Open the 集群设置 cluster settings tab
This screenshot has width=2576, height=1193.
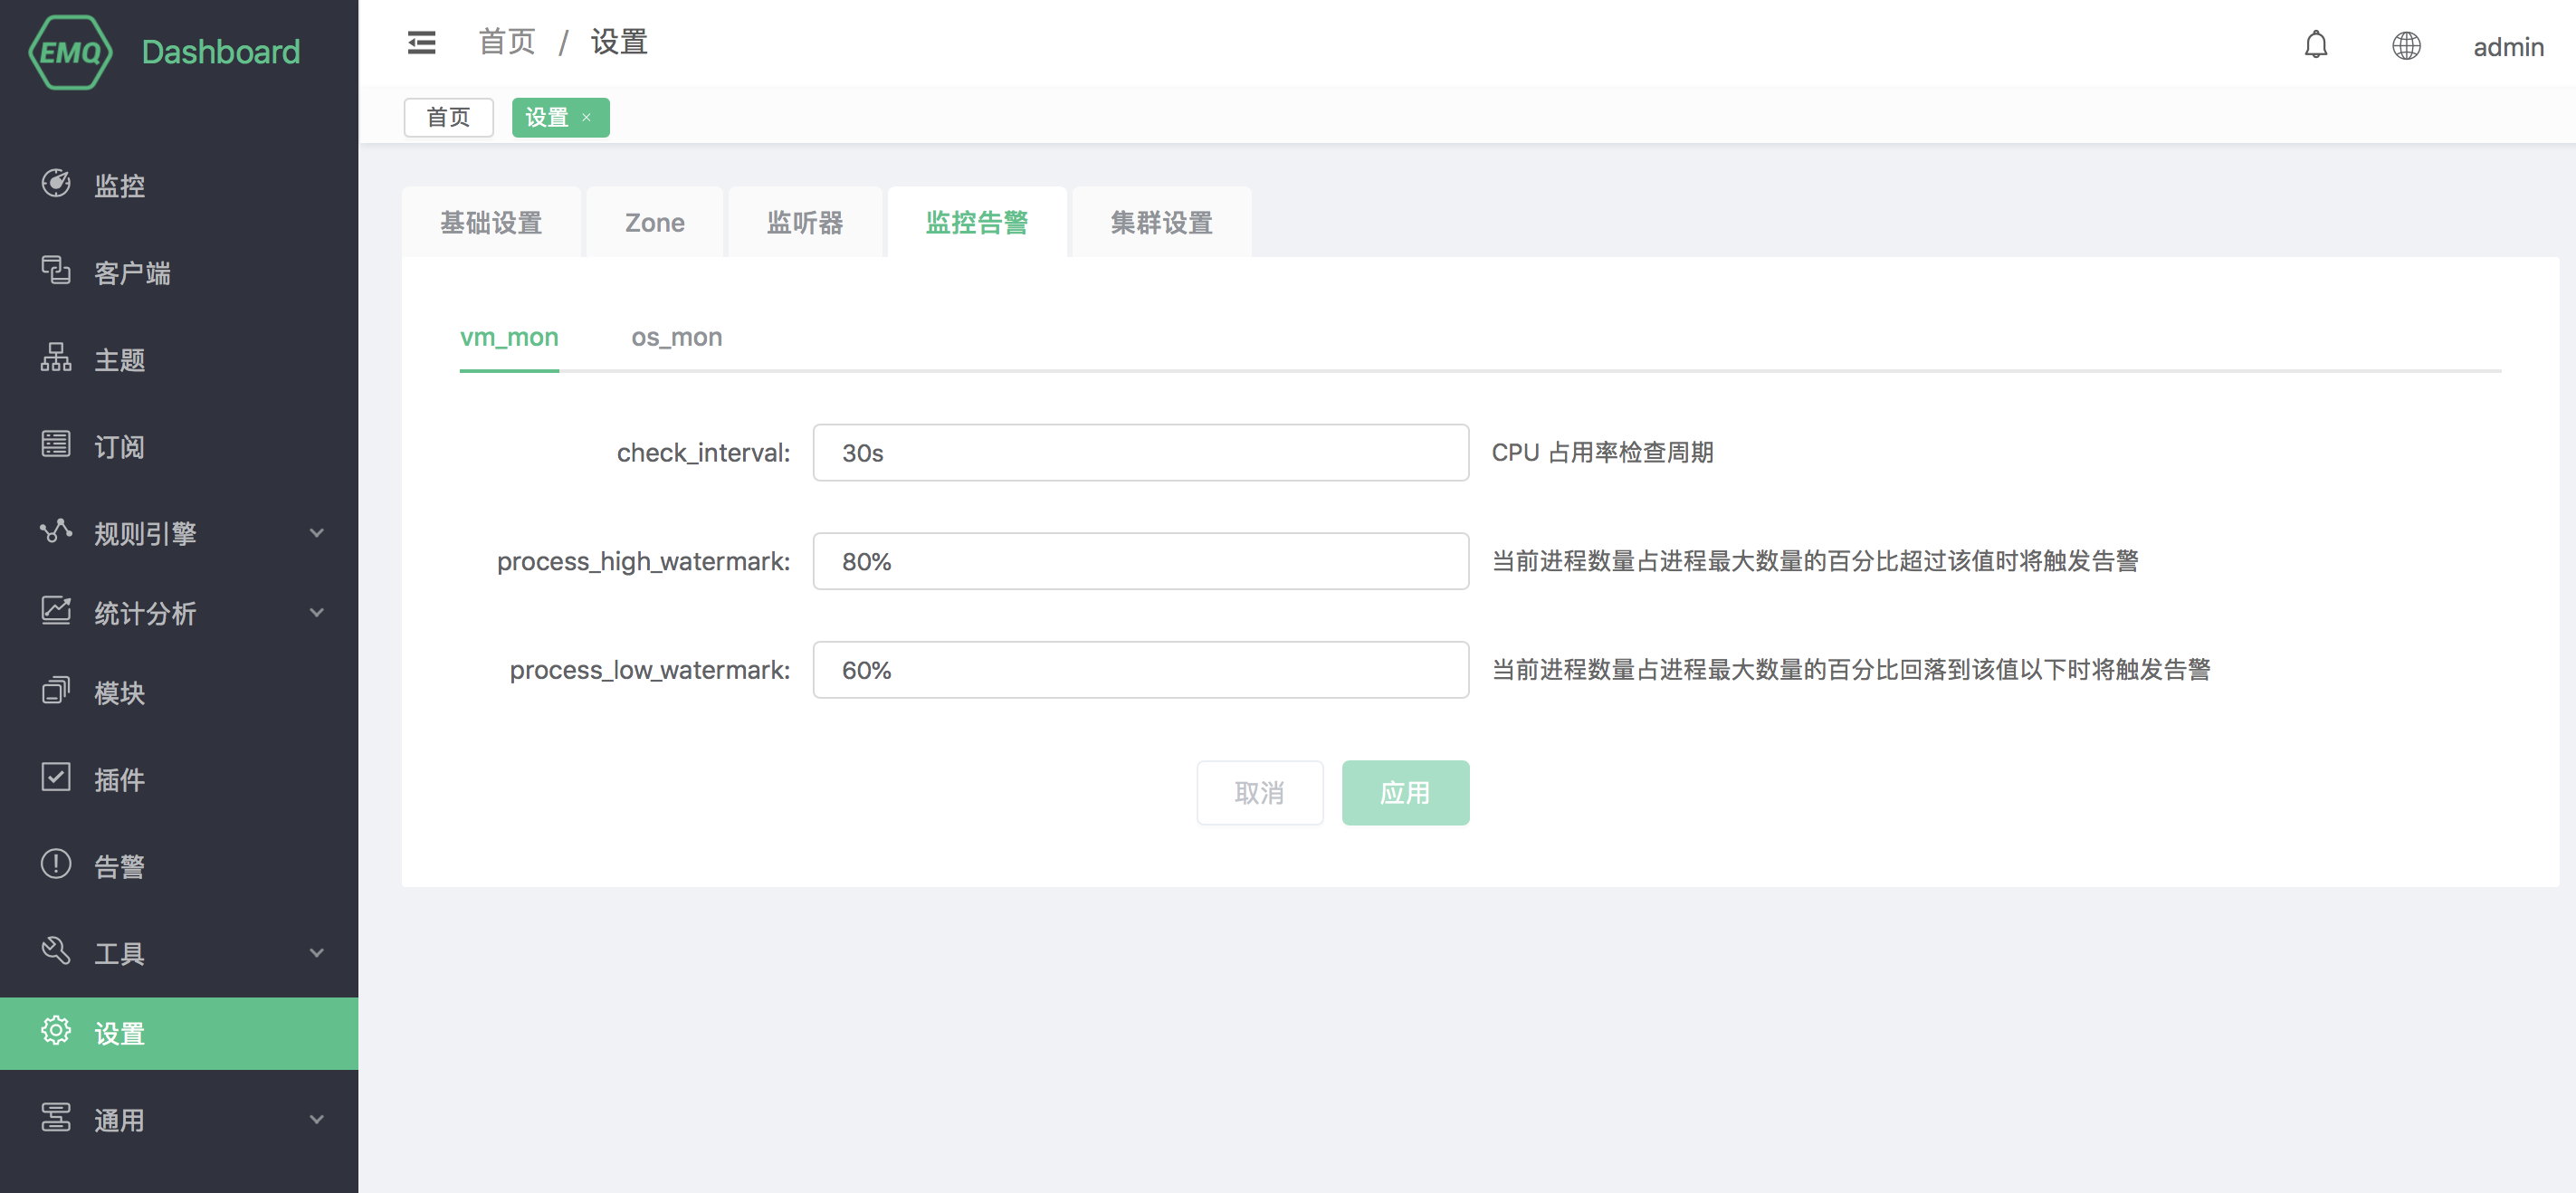1161,222
